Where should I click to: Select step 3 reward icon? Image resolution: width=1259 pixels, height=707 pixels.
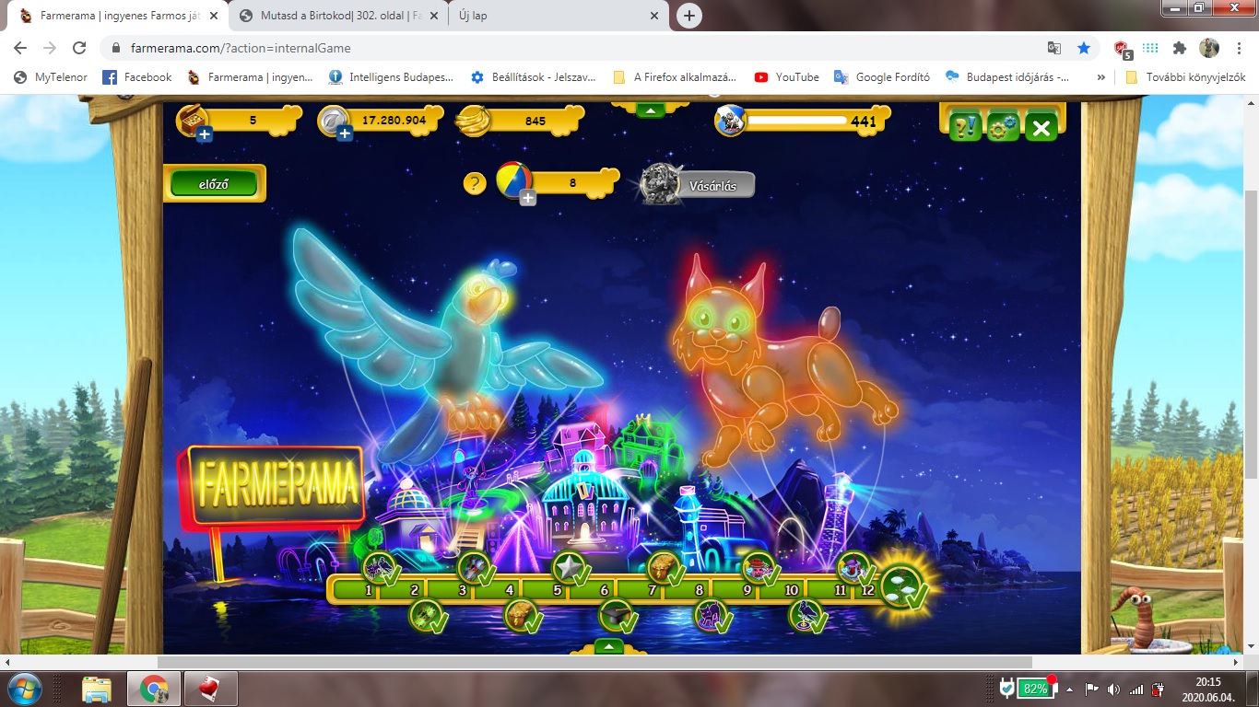(474, 567)
